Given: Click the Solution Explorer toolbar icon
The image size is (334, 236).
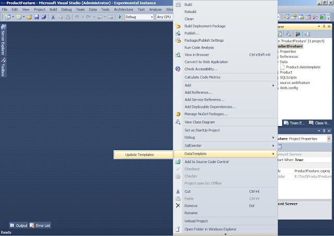Looking at the screenshot, I should click(x=287, y=17).
